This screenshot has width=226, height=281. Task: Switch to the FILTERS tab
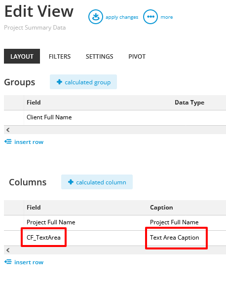click(x=60, y=57)
